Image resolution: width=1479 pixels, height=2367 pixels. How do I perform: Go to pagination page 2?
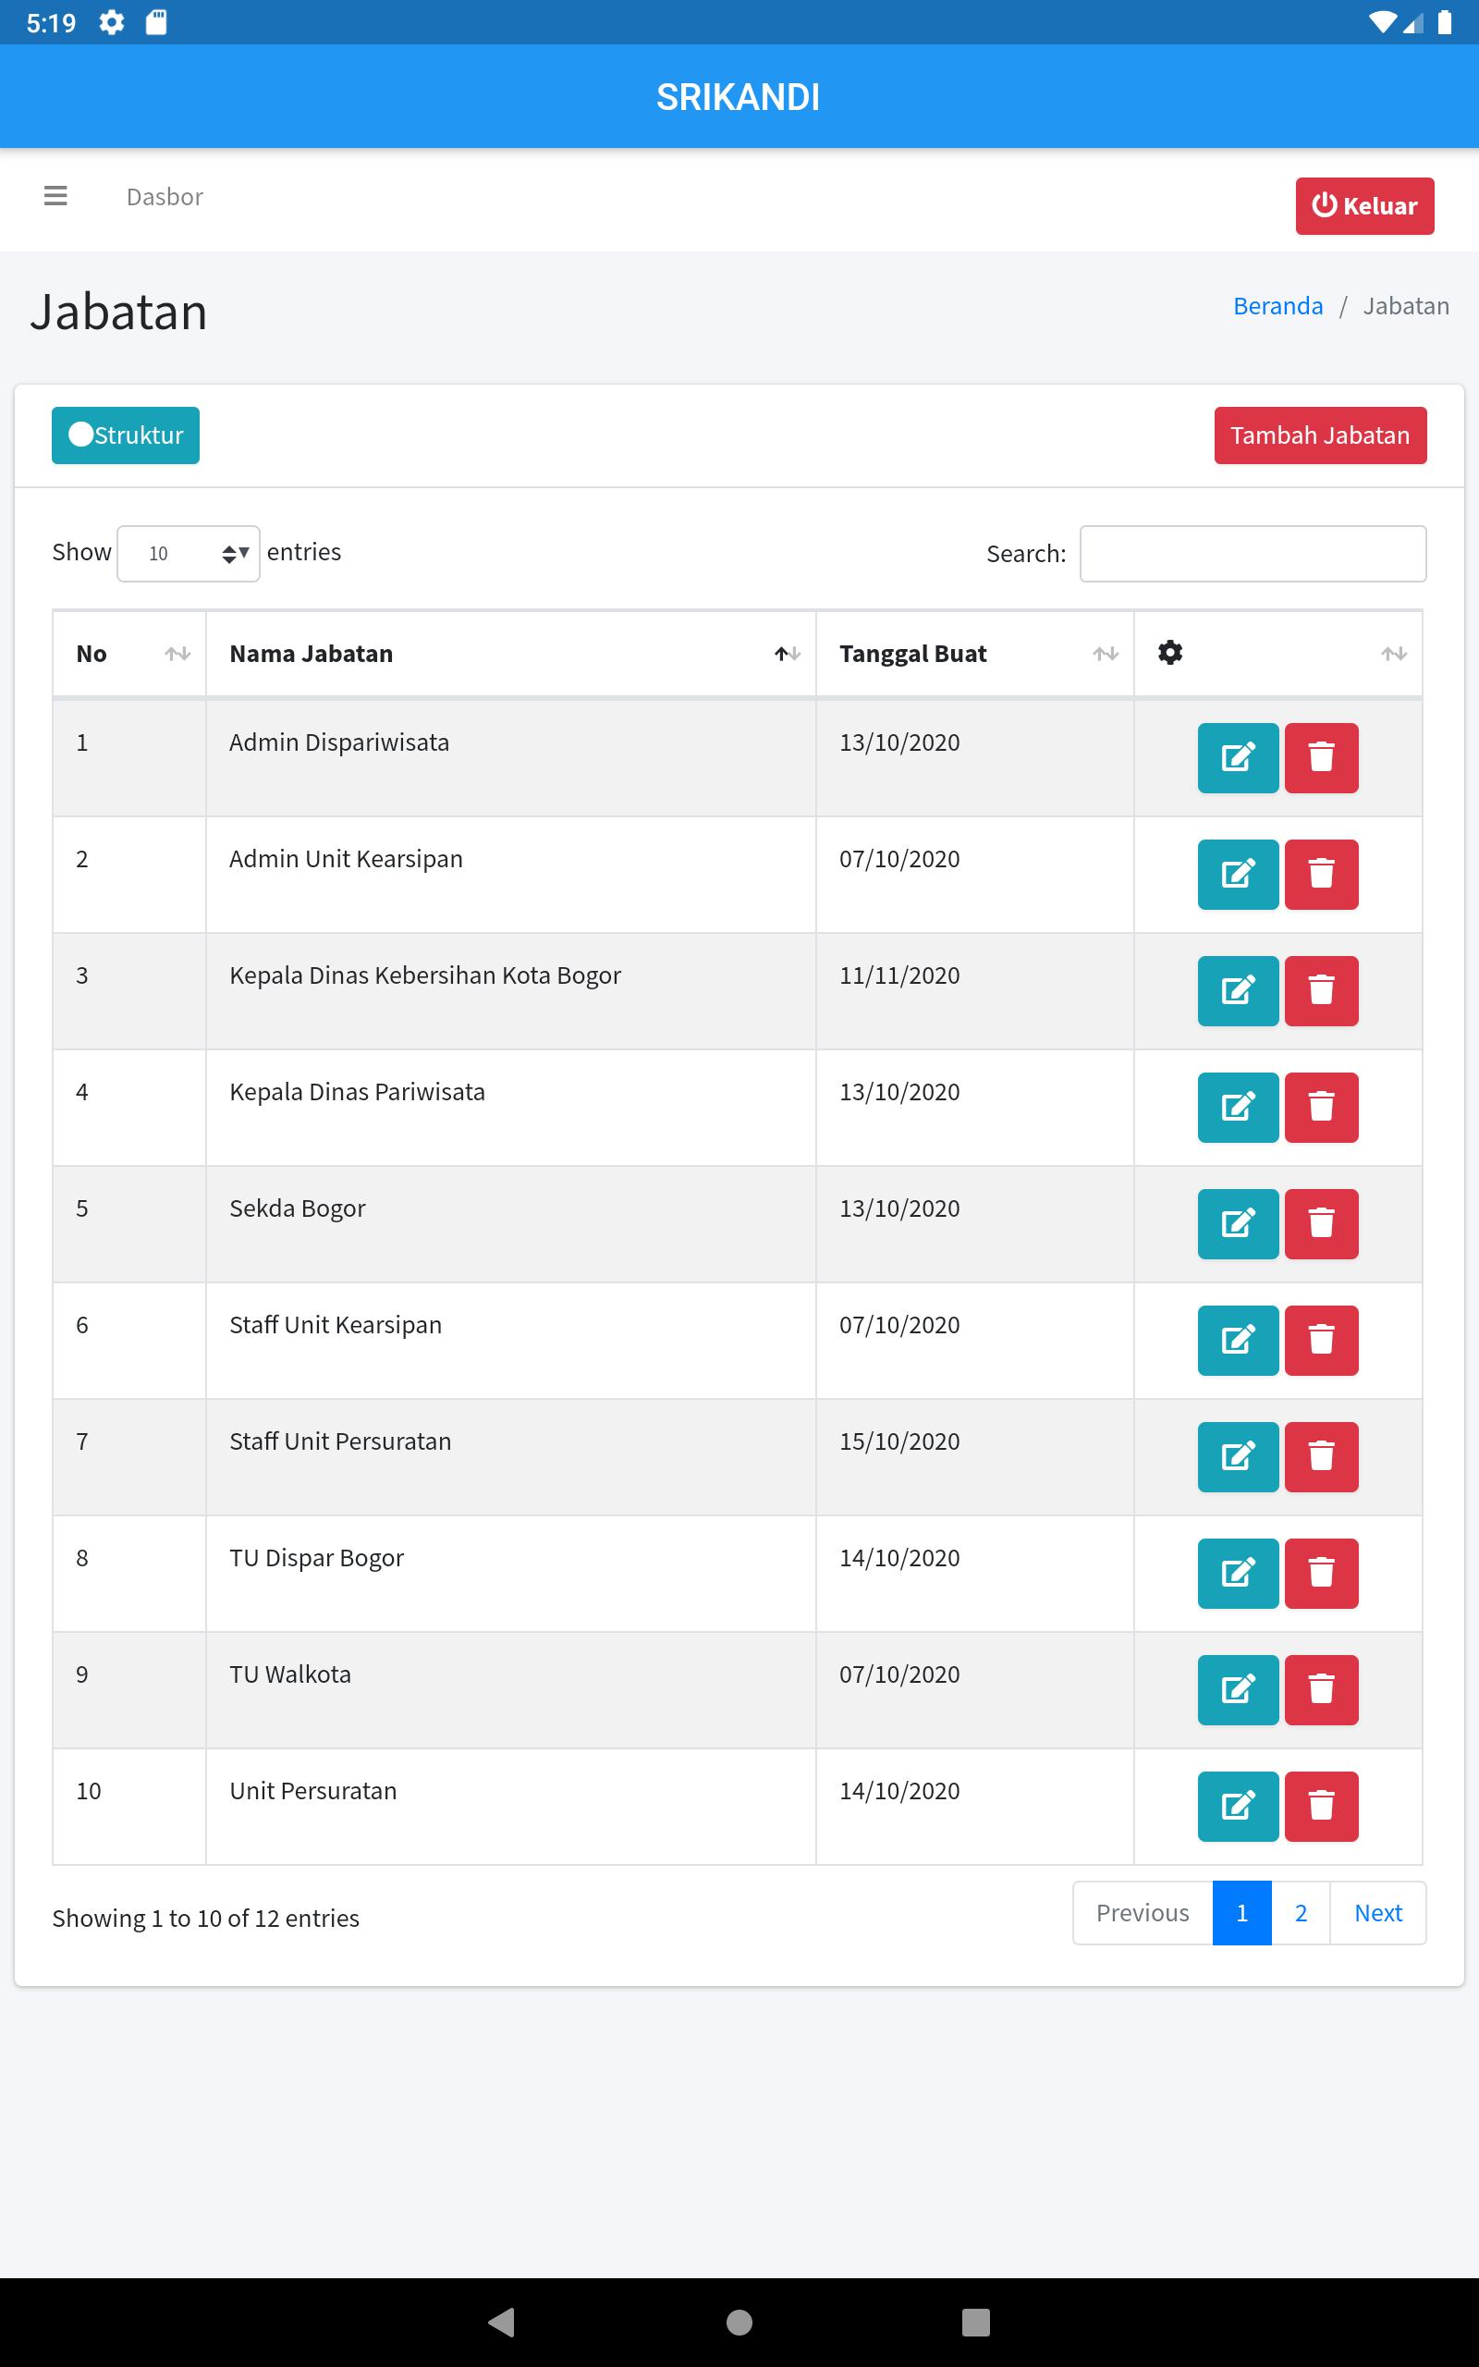[x=1300, y=1912]
